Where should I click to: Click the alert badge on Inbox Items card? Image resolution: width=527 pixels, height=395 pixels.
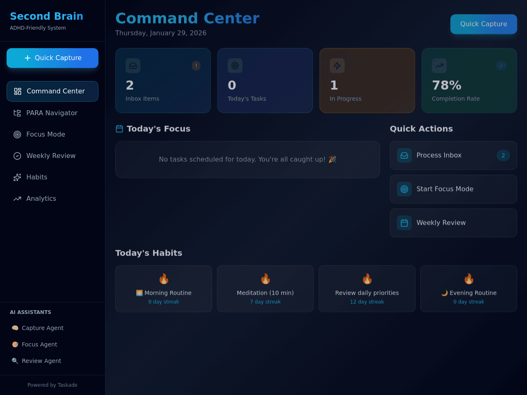[x=196, y=65]
